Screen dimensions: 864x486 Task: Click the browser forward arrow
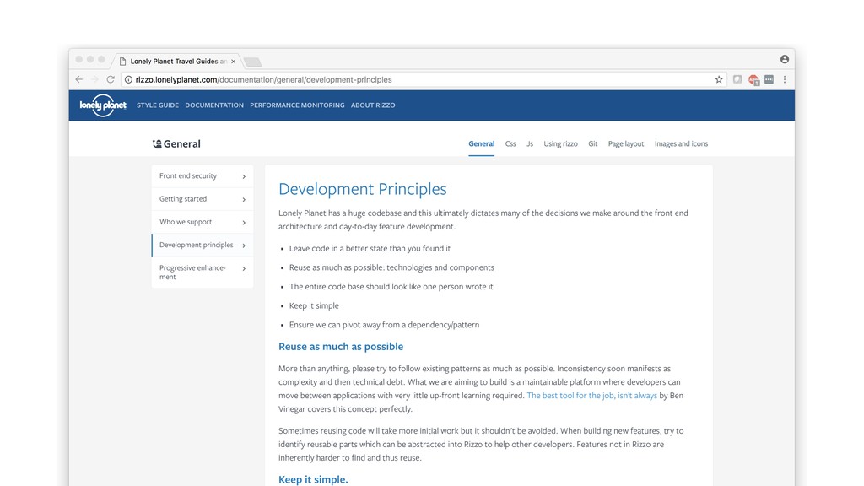pos(94,79)
